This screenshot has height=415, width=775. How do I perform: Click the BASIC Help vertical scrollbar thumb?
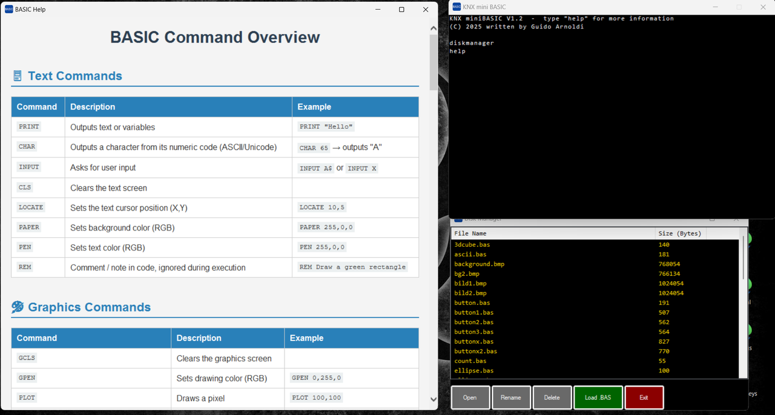tap(433, 62)
